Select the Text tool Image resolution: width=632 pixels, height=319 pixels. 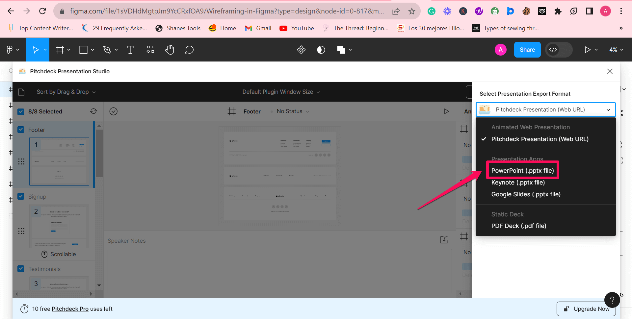[130, 50]
